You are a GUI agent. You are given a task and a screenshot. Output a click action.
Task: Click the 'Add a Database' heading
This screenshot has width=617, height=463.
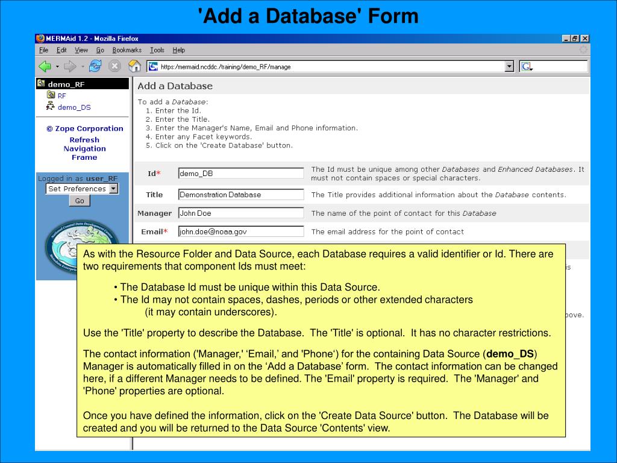coord(175,86)
